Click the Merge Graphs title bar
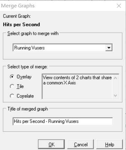The height and width of the screenshot is (150, 126). pos(58,6)
